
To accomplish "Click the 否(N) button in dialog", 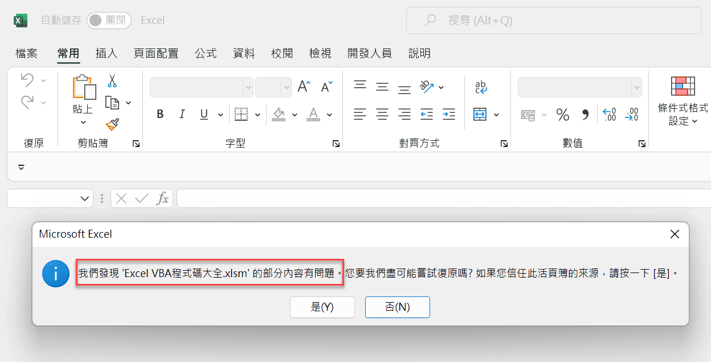I will coord(398,307).
